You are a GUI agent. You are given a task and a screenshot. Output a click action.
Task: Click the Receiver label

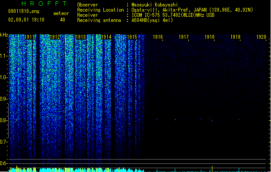click(x=87, y=15)
